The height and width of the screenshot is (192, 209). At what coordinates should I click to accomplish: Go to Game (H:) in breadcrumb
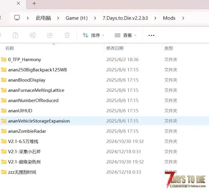[77, 18]
